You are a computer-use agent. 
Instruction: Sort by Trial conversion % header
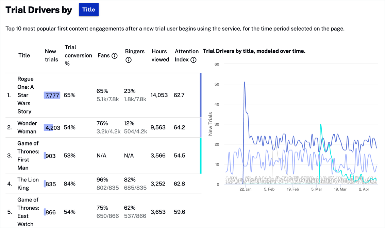78,55
